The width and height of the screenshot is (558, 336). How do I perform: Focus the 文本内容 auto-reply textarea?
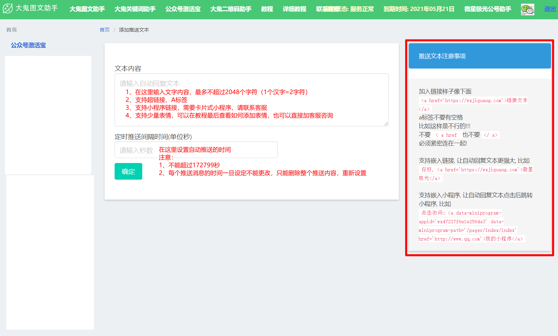point(252,100)
